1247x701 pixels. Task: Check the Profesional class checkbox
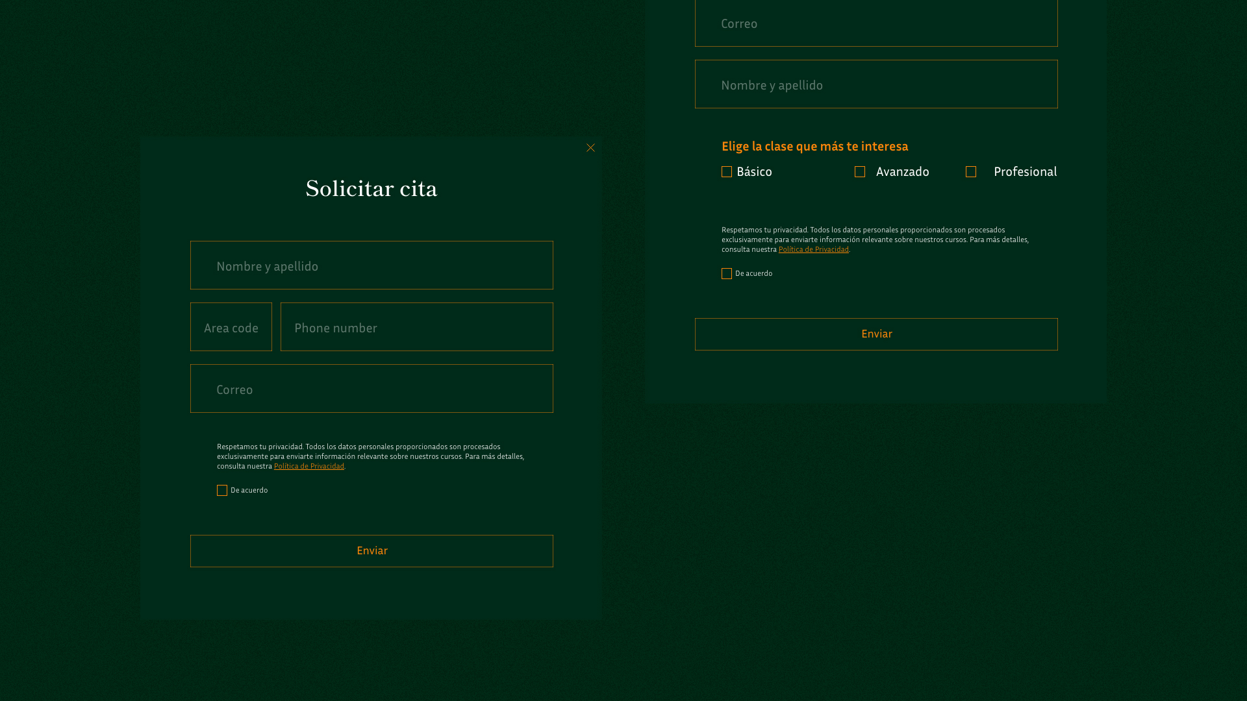[971, 172]
